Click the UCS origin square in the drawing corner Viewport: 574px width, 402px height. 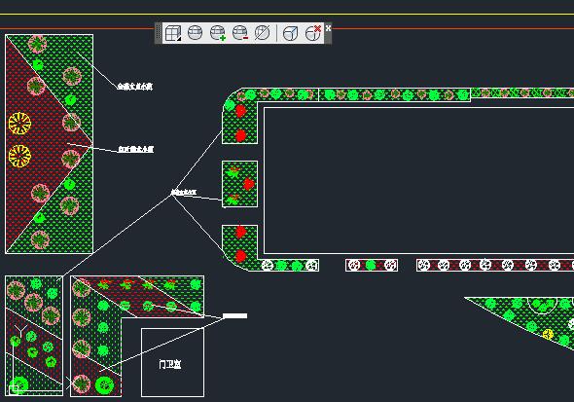click(x=14, y=390)
